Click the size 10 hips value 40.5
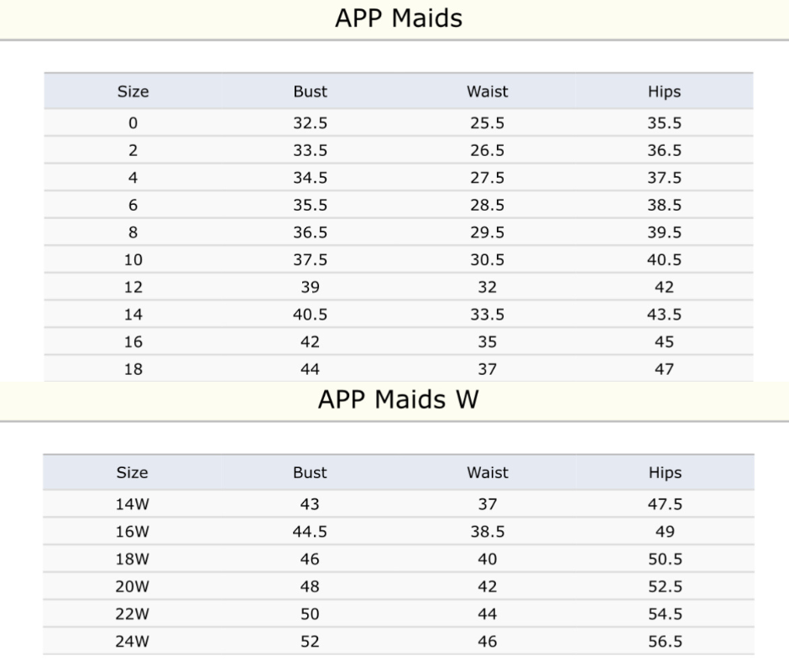Image resolution: width=789 pixels, height=661 pixels. coord(664,260)
